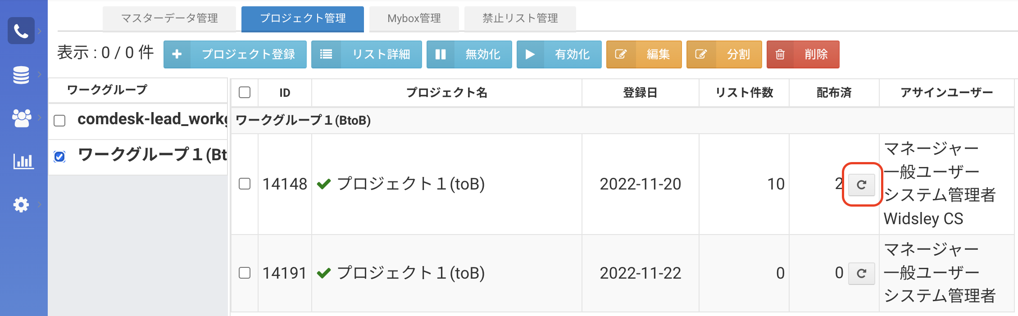Click refresh icon for project 14148
This screenshot has width=1018, height=316.
(x=861, y=185)
